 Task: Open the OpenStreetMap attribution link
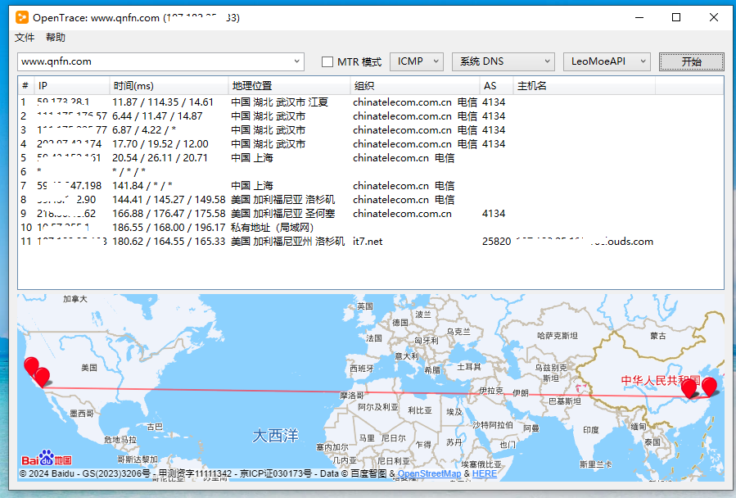click(x=429, y=473)
